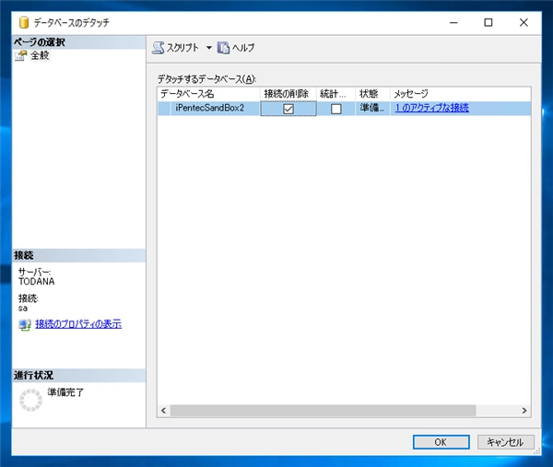Uncheck 接続の削除 checkbox for iPentecSandBox2
553x467 pixels.
[x=288, y=109]
